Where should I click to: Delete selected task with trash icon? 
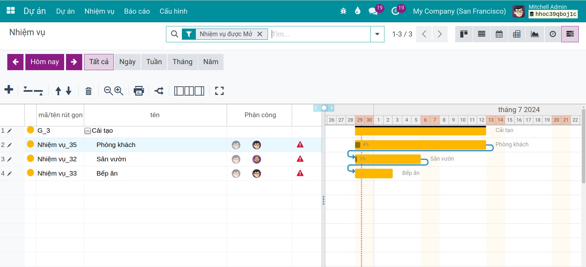(89, 91)
